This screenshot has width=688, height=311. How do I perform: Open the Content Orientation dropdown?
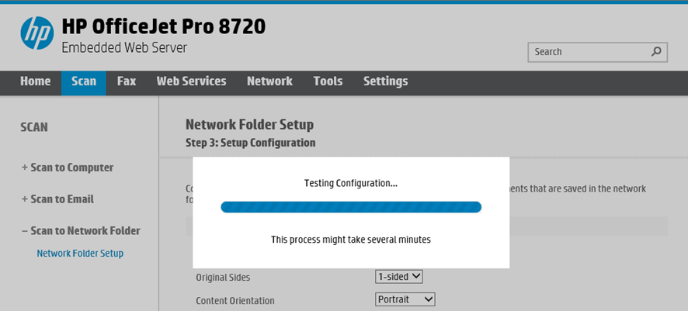[x=405, y=299]
